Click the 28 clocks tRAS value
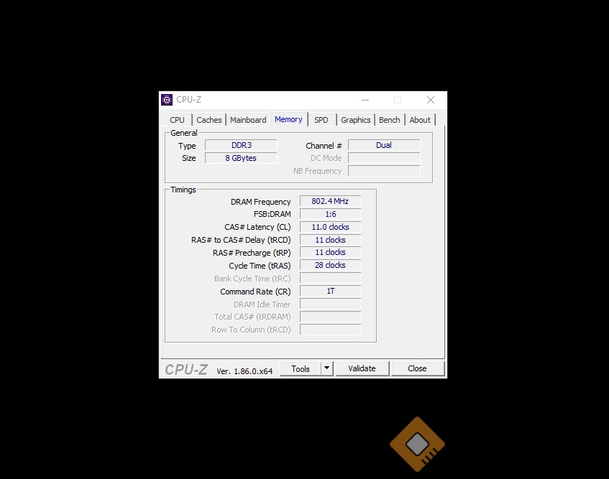The width and height of the screenshot is (609, 479). pos(331,265)
